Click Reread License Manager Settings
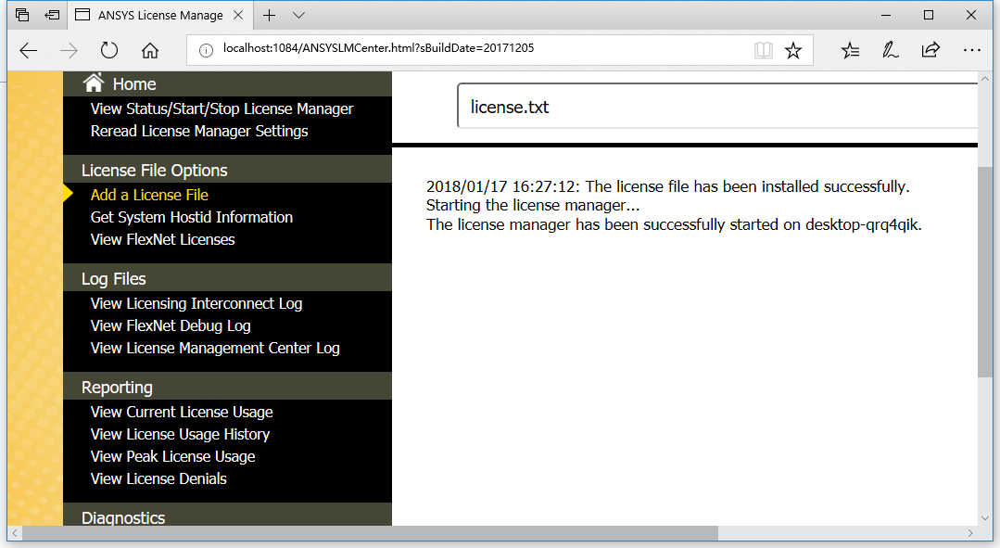The height and width of the screenshot is (548, 1000). (199, 132)
